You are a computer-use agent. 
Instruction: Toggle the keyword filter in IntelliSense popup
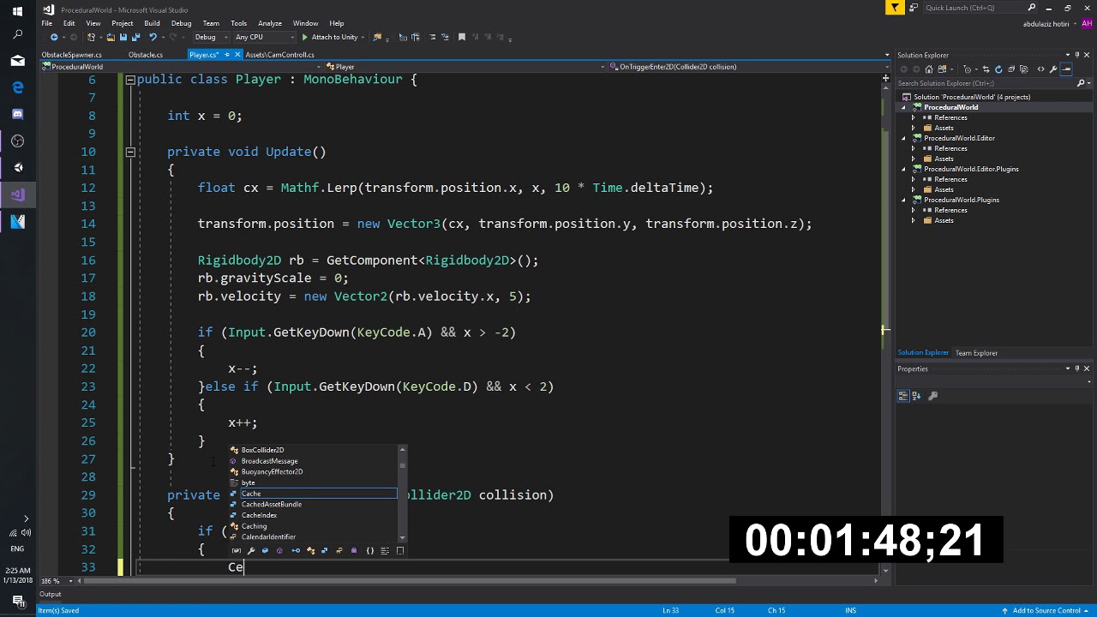(385, 550)
